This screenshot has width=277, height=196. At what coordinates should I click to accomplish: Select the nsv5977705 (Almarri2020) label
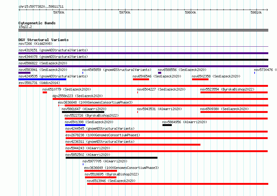[105, 161]
